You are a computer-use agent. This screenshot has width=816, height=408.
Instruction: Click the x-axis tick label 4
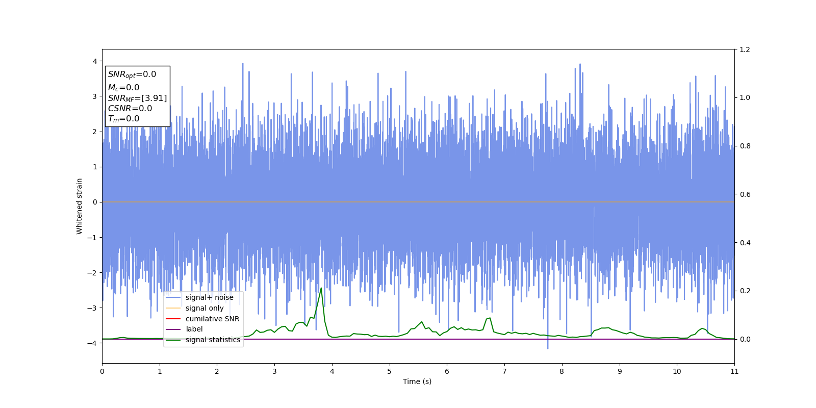(x=332, y=371)
